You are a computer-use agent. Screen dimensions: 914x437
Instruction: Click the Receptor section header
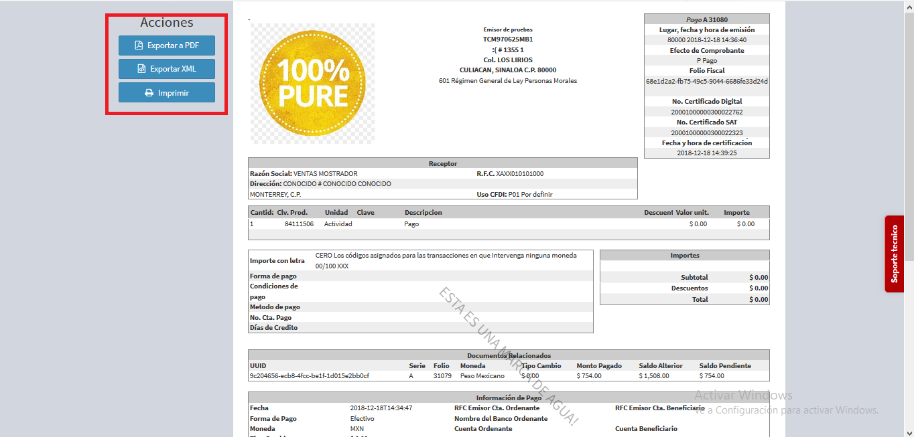click(442, 163)
